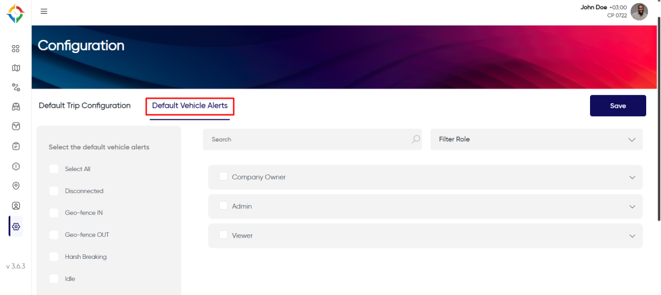Open the user profile icon in sidebar
This screenshot has width=661, height=295.
[x=15, y=206]
